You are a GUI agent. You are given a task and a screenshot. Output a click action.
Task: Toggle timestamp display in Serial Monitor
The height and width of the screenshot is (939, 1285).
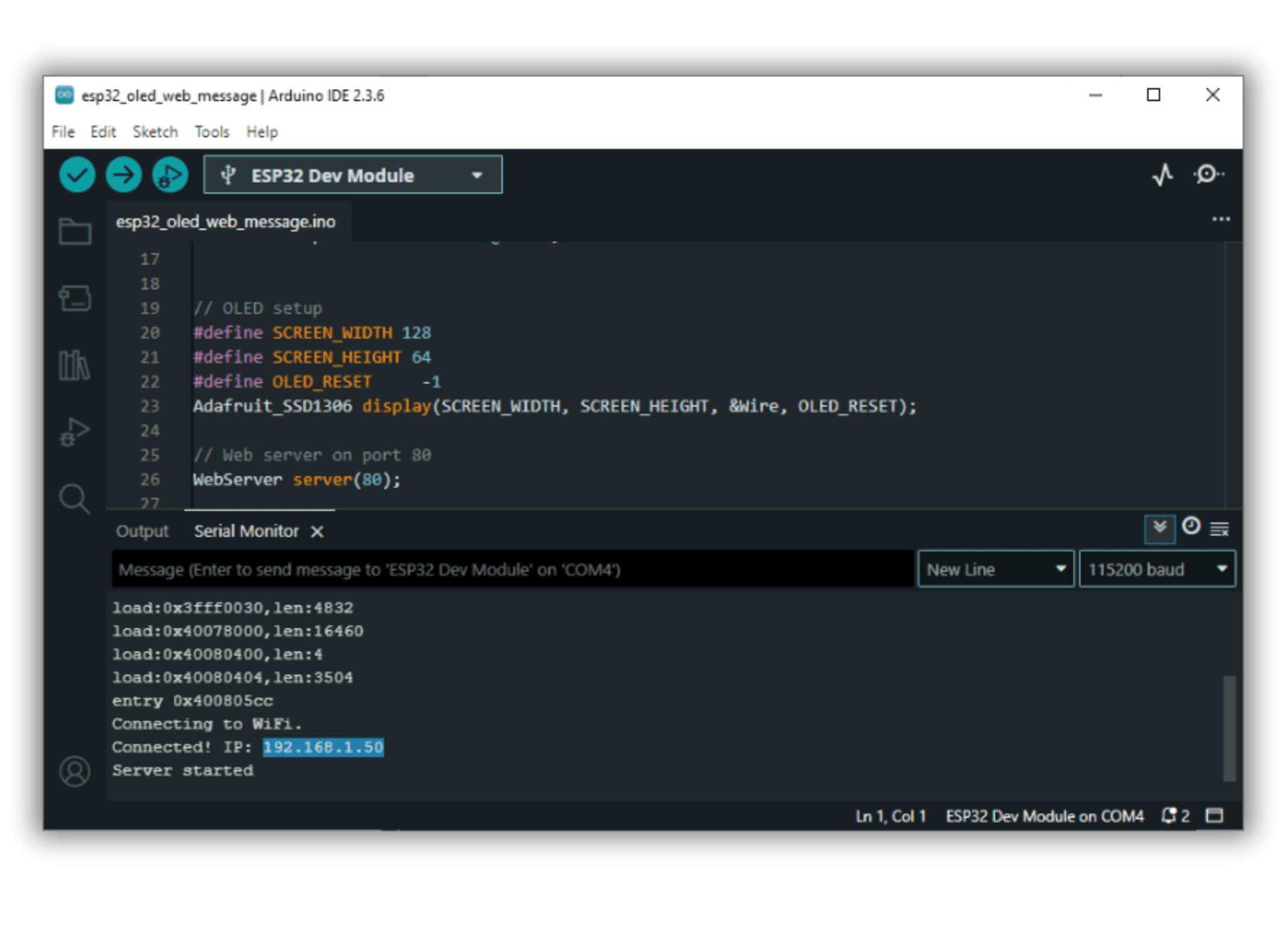click(x=1190, y=527)
